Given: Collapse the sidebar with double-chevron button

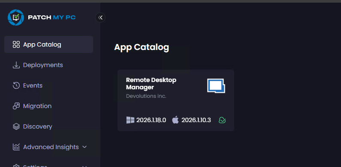Looking at the screenshot, I should tap(100, 18).
